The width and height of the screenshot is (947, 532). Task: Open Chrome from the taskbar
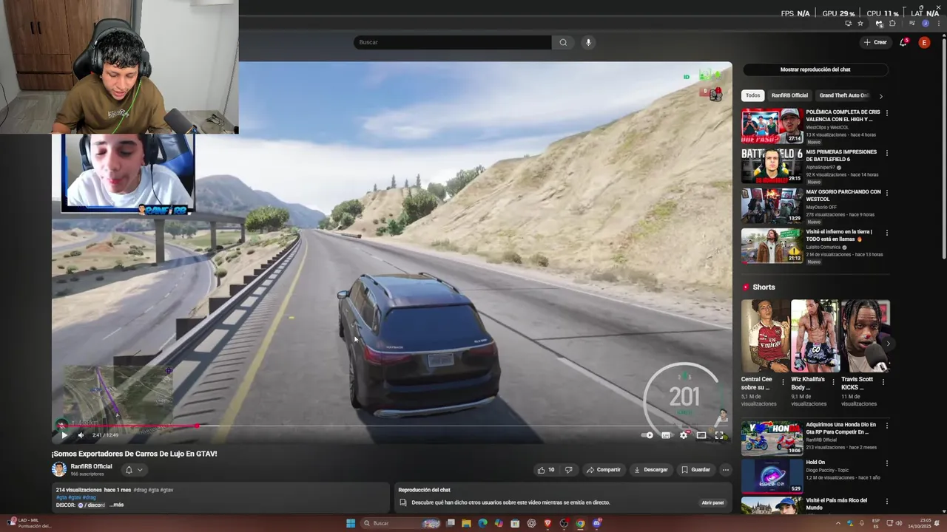coord(580,523)
